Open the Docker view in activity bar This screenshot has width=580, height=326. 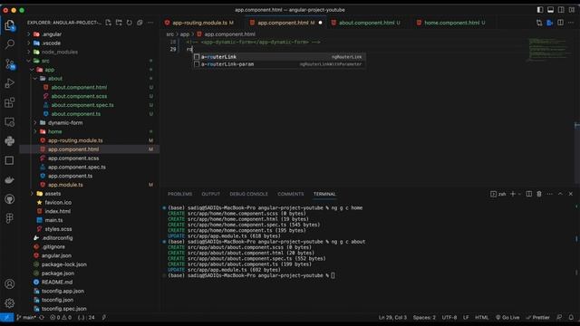click(x=10, y=180)
